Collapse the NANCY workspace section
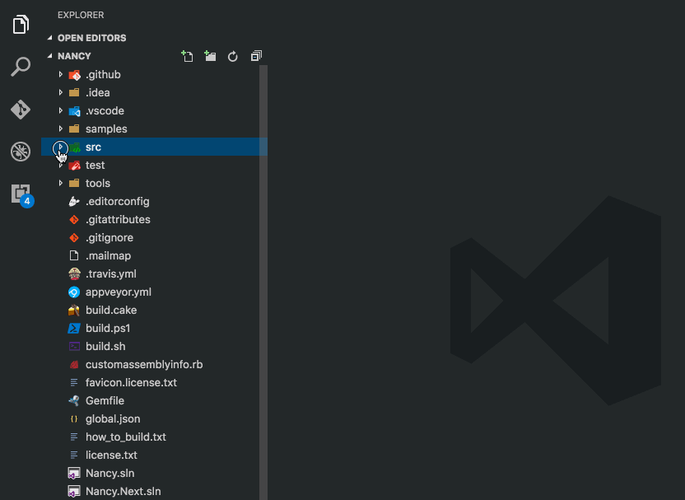 click(x=49, y=56)
